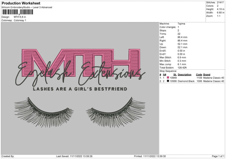Click the 'Description' column header
This screenshot has height=159, width=226.
click(185, 75)
